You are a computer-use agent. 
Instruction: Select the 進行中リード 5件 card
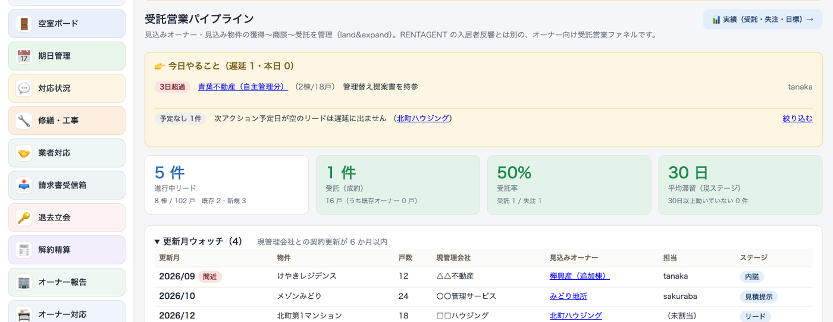click(227, 185)
